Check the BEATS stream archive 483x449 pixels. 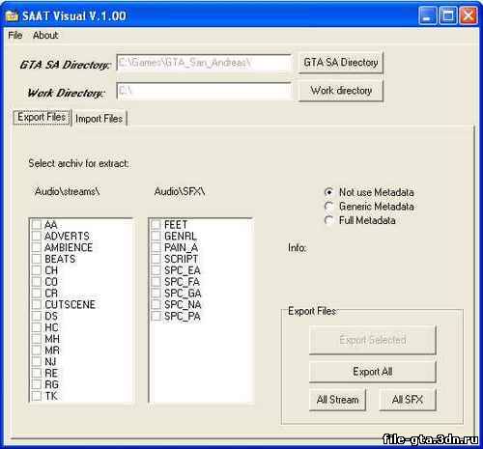(x=37, y=259)
